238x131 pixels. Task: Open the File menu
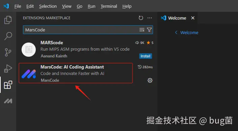click(18, 6)
